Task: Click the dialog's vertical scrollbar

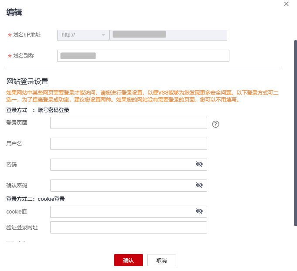Action: pos(295,131)
